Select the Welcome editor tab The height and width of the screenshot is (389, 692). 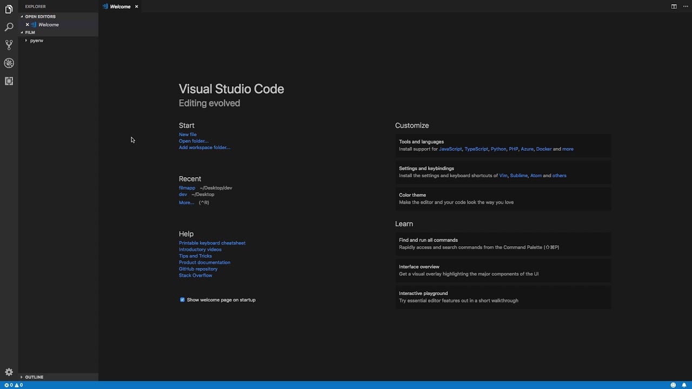pyautogui.click(x=119, y=6)
